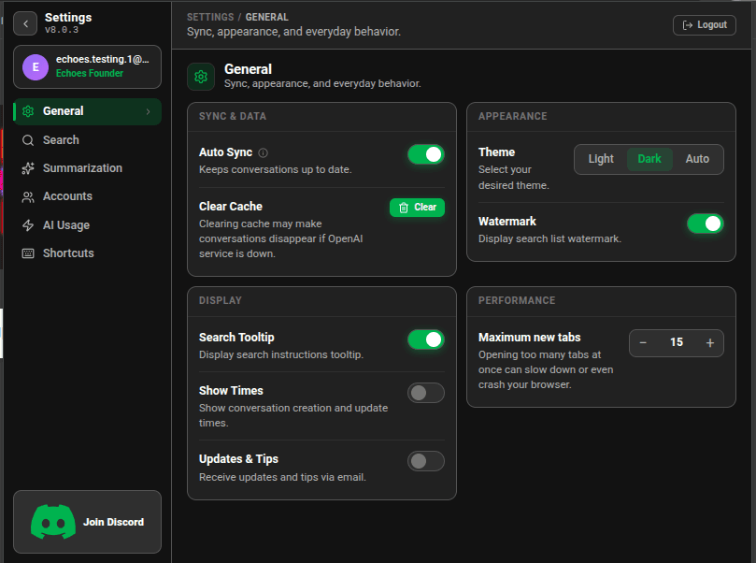Disable the Search Tooltip toggle
Screen dimensions: 756x563
pyautogui.click(x=426, y=339)
